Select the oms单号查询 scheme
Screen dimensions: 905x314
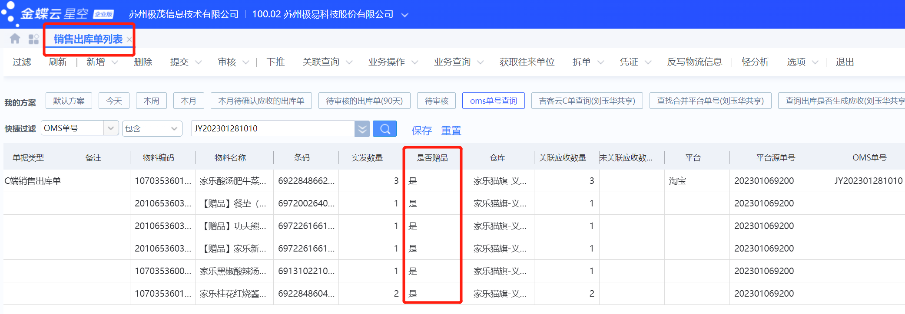(494, 101)
